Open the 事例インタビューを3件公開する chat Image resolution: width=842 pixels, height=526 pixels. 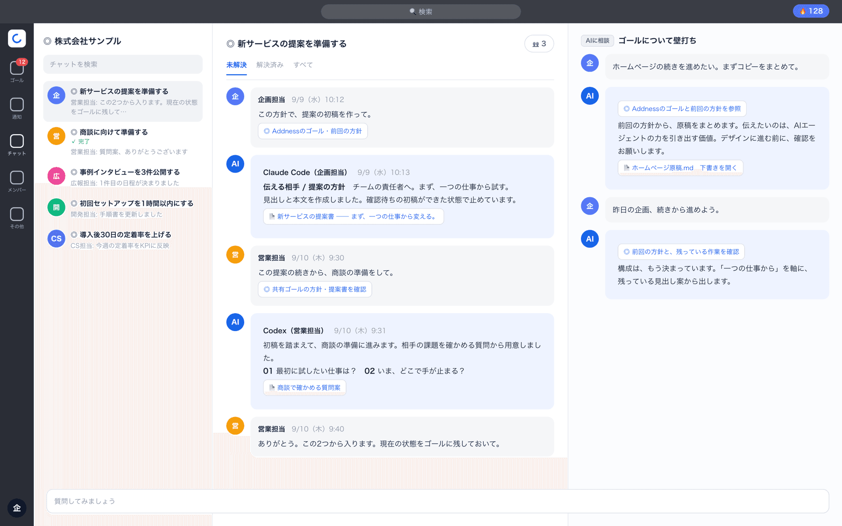[x=123, y=177]
